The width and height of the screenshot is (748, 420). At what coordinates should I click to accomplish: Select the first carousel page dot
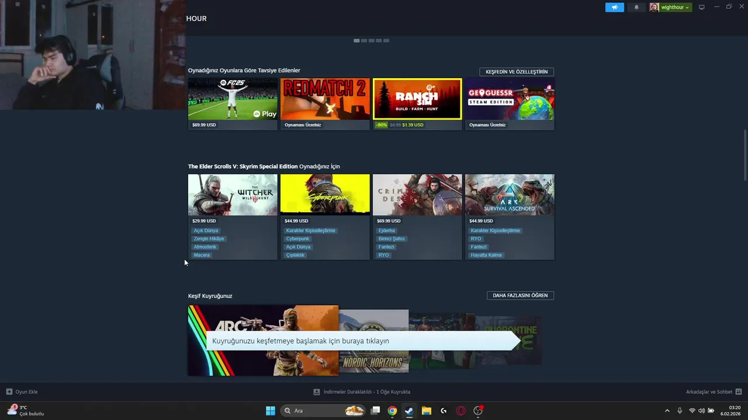pos(356,40)
